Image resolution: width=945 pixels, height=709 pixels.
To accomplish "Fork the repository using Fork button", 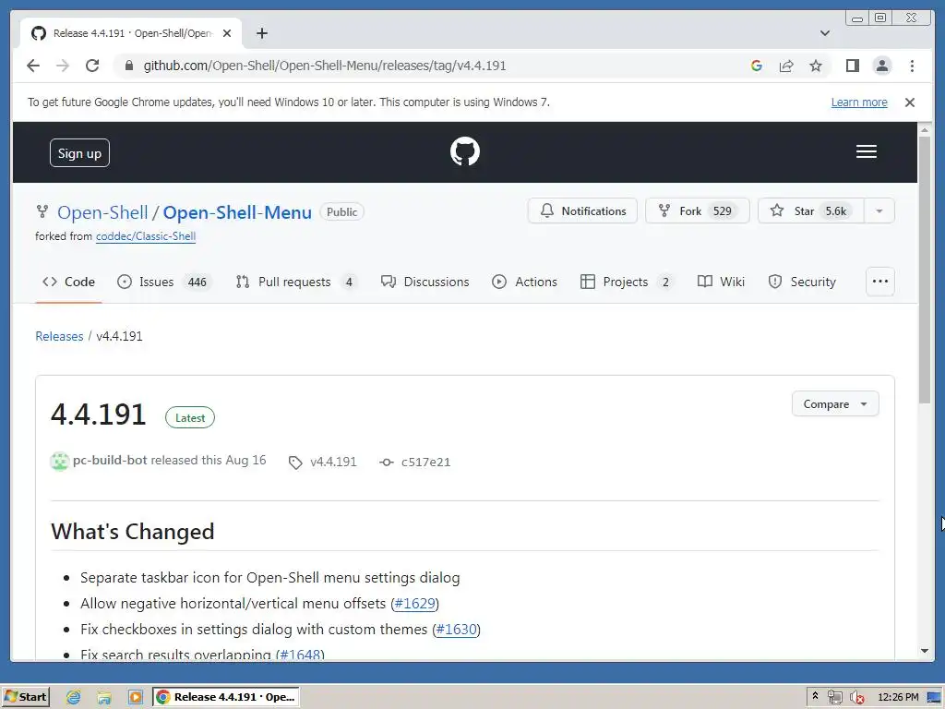I will coord(698,211).
